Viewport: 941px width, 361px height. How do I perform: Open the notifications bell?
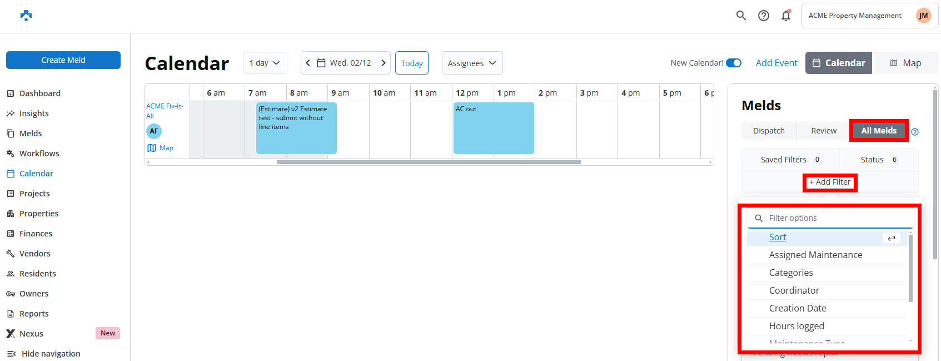tap(786, 16)
